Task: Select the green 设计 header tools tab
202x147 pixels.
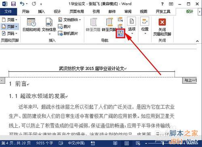Action: point(189,12)
